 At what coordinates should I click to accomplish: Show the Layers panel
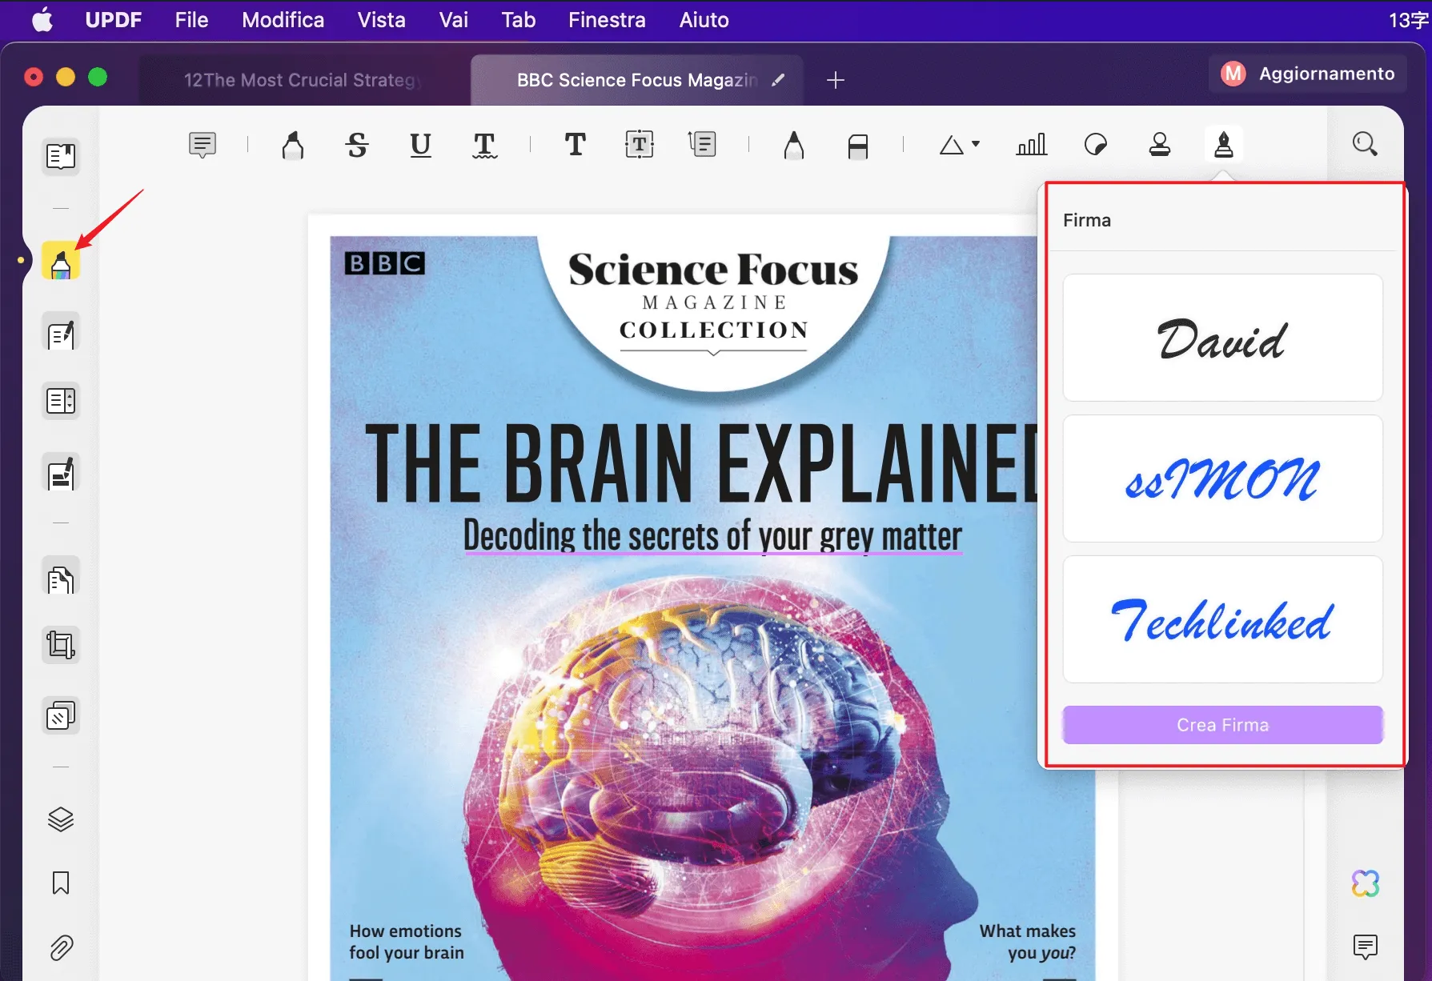coord(61,819)
